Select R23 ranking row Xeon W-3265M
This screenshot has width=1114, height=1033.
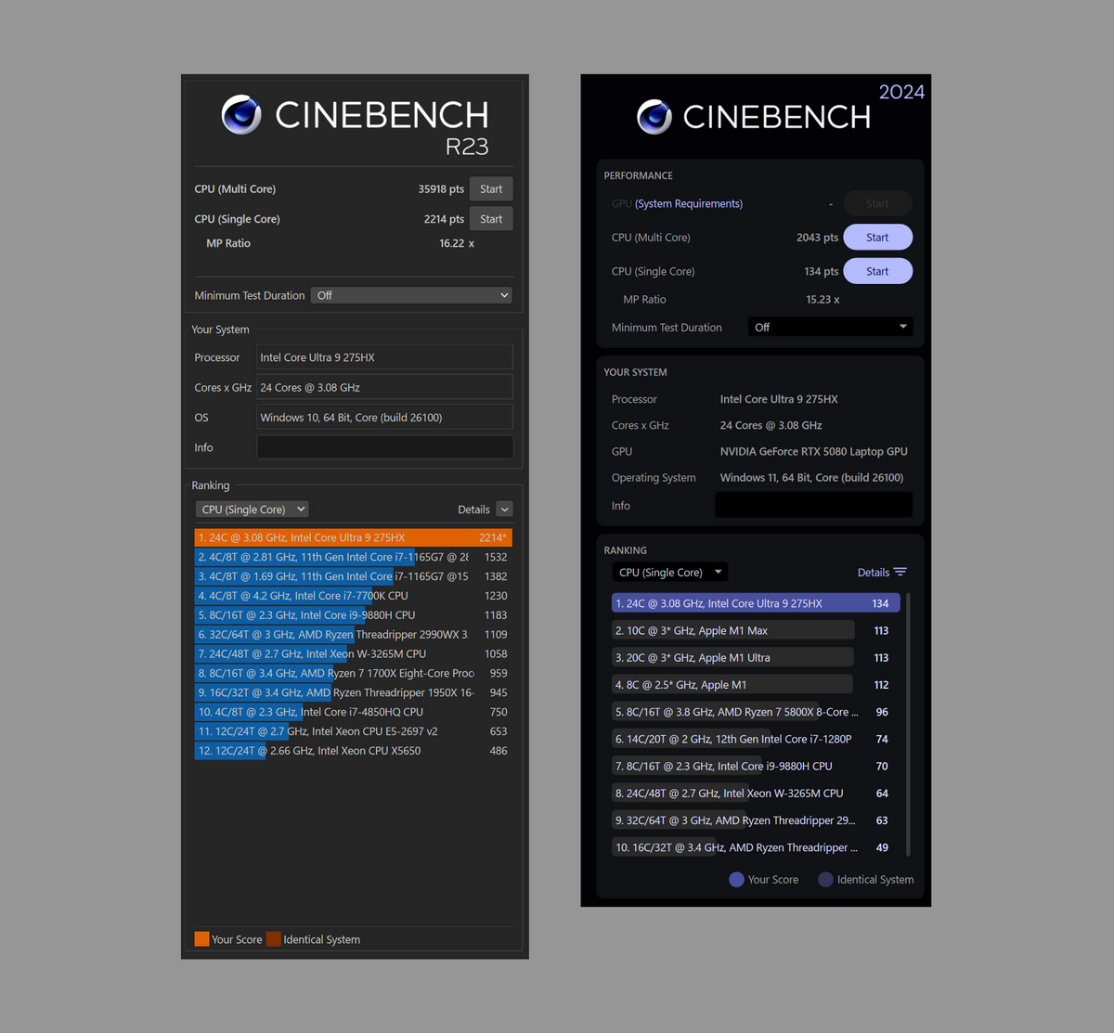[353, 653]
